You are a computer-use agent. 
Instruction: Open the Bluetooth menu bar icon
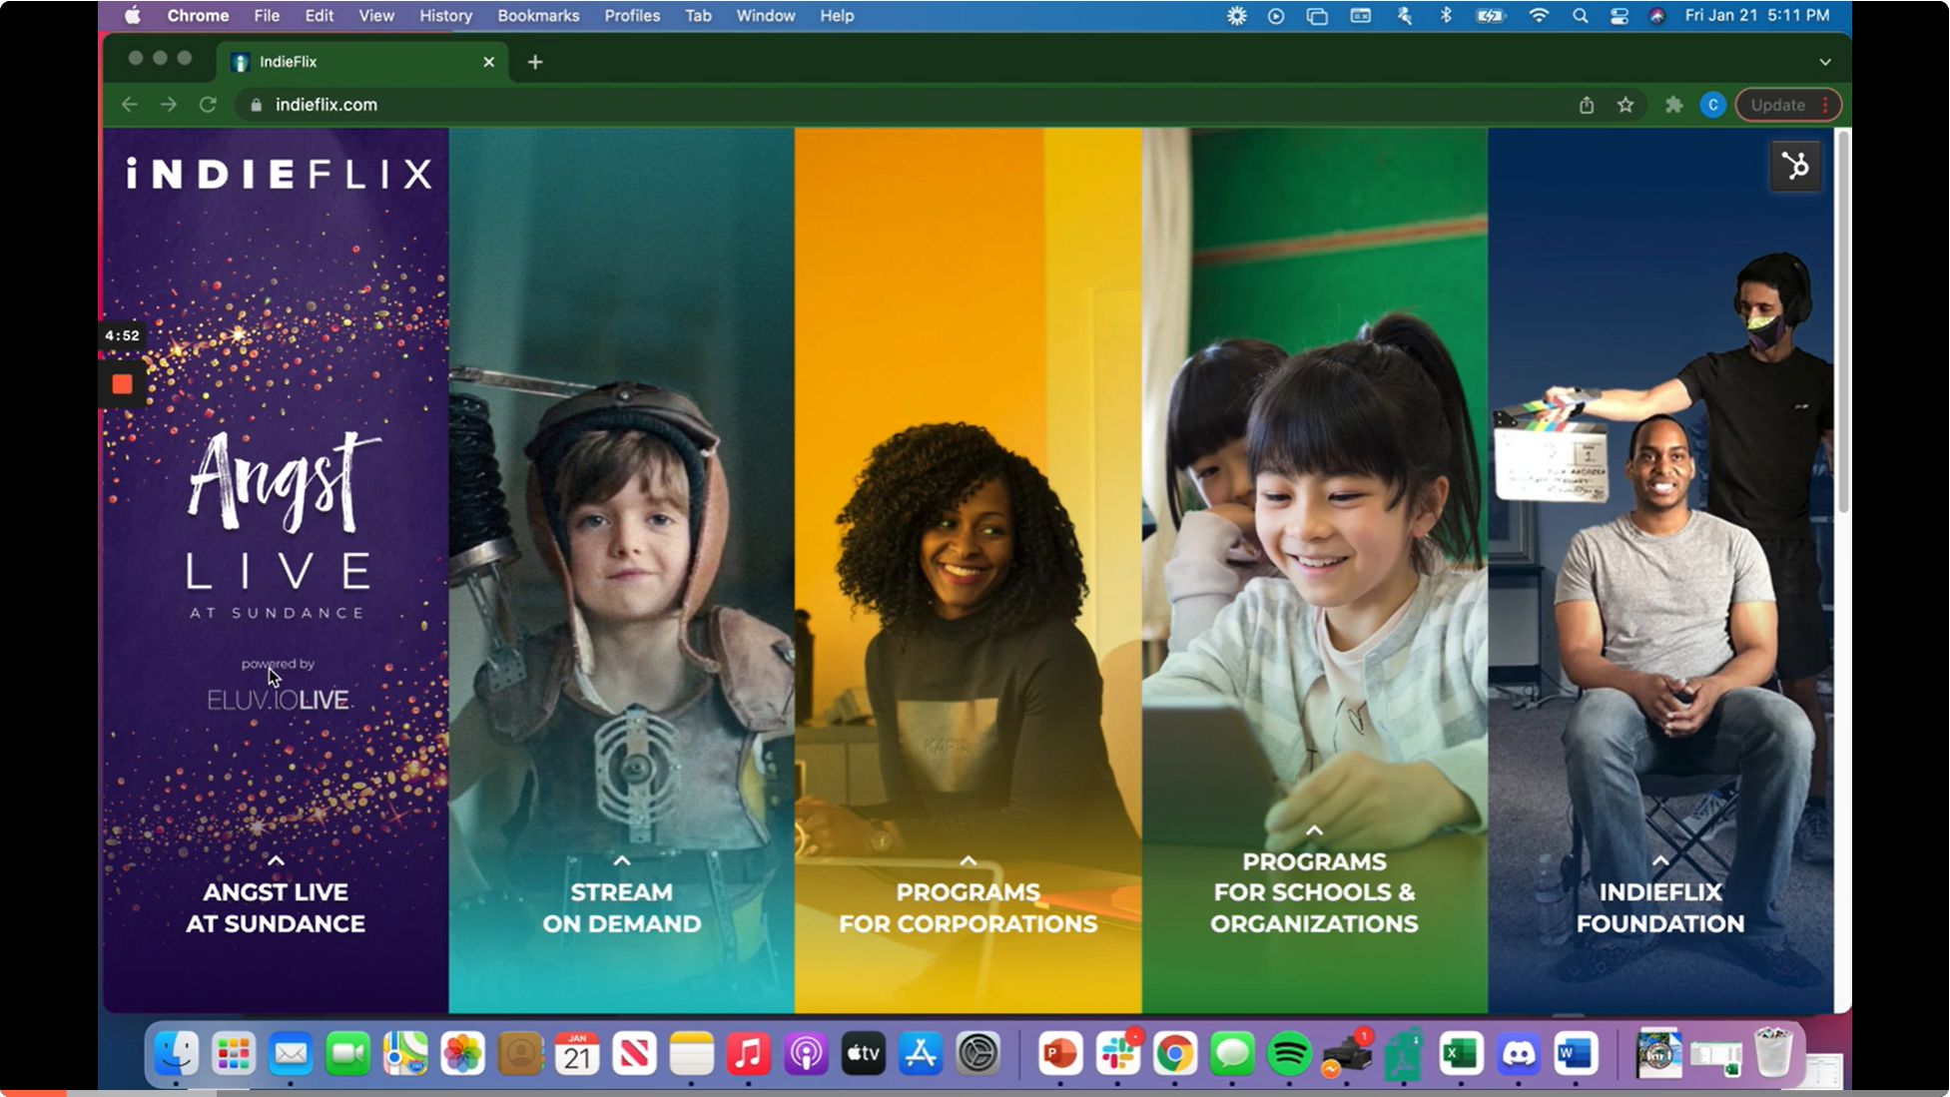coord(1446,15)
